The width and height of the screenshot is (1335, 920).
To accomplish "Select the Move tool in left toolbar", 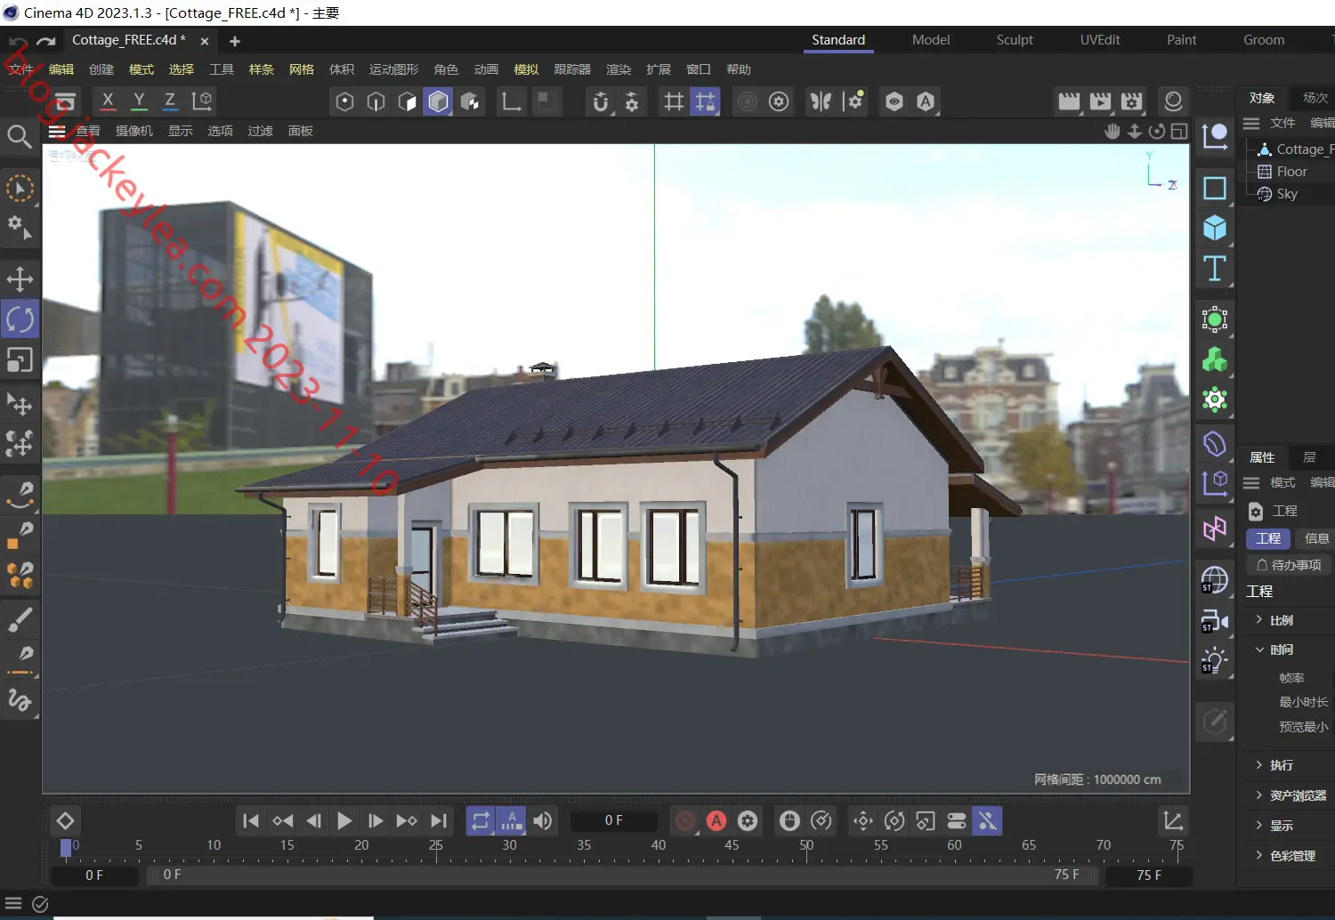I will tap(20, 278).
